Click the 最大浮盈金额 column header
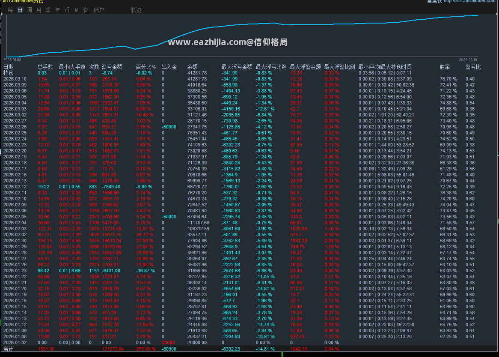This screenshot has width=499, height=357. pyautogui.click(x=305, y=67)
